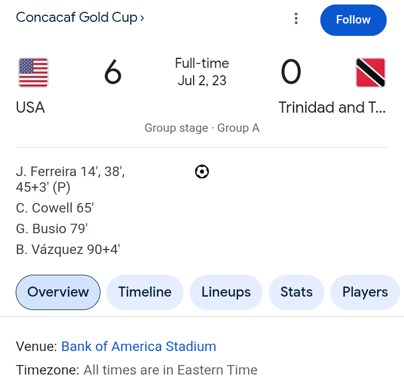
Task: Switch to the Timeline tab
Action: 145,292
